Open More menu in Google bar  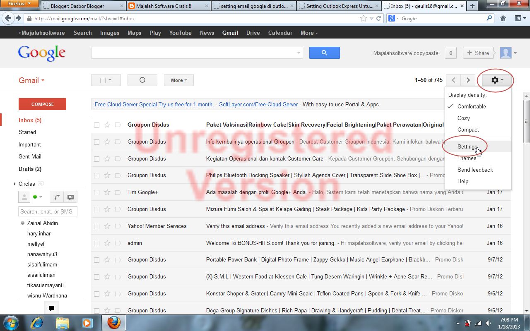309,33
